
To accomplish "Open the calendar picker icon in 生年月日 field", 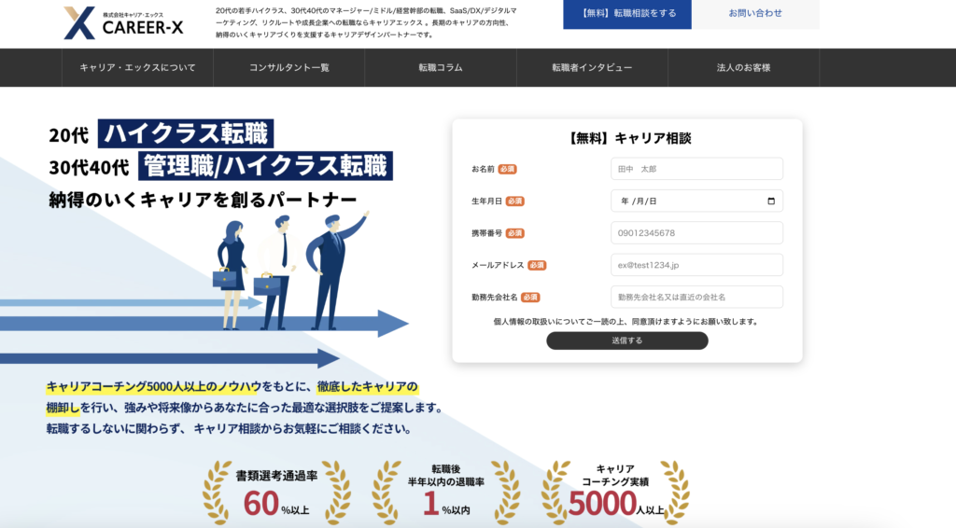I will click(x=770, y=201).
